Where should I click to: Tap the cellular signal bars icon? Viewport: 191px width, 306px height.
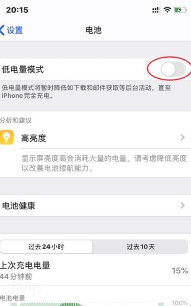coord(156,10)
